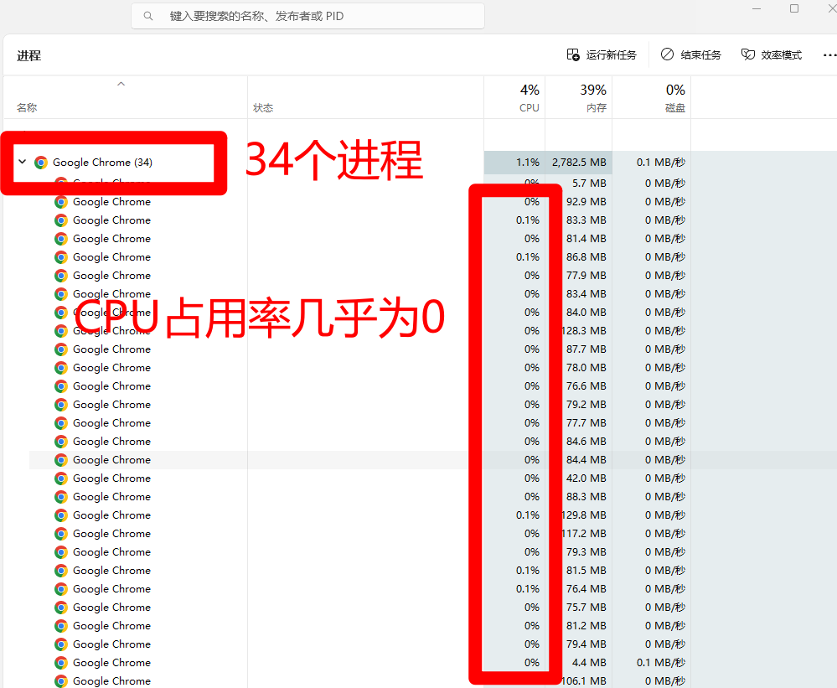Collapse the Google Chrome (34) process group

click(23, 161)
